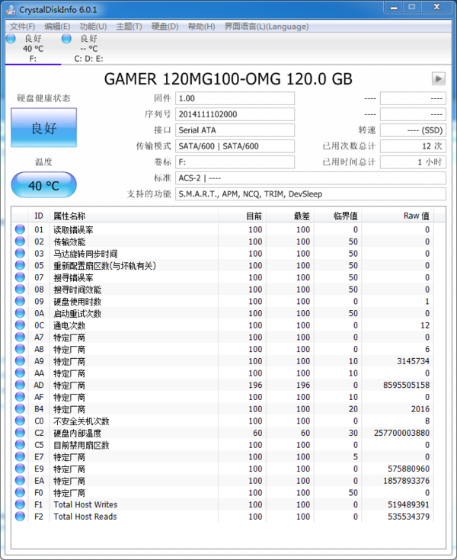Select the Total Host Writes row text
This screenshot has width=457, height=560.
tap(85, 504)
